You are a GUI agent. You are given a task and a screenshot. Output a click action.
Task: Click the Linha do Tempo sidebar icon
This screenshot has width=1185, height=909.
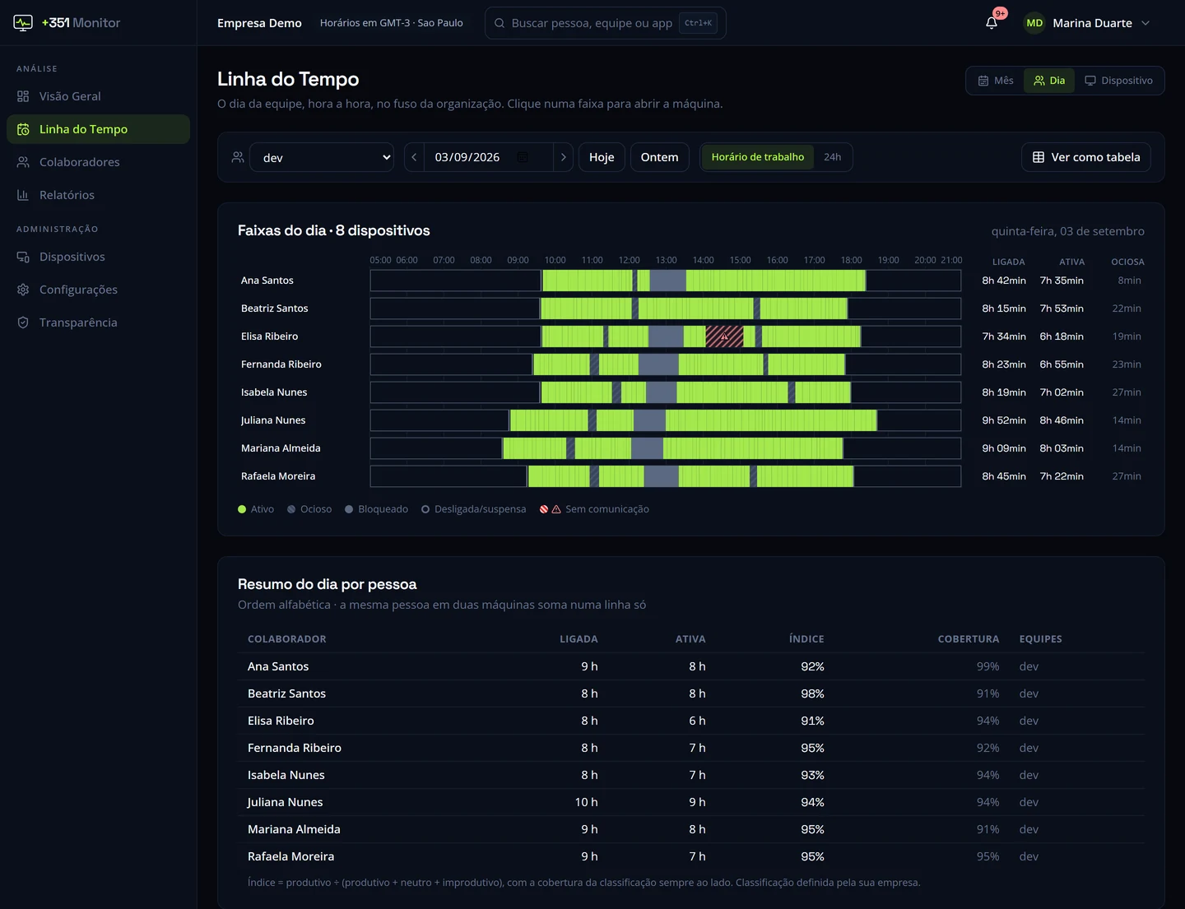23,129
